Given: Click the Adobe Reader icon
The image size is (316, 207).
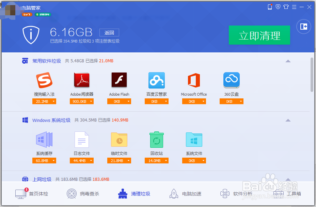Looking at the screenshot, I should 82,80.
